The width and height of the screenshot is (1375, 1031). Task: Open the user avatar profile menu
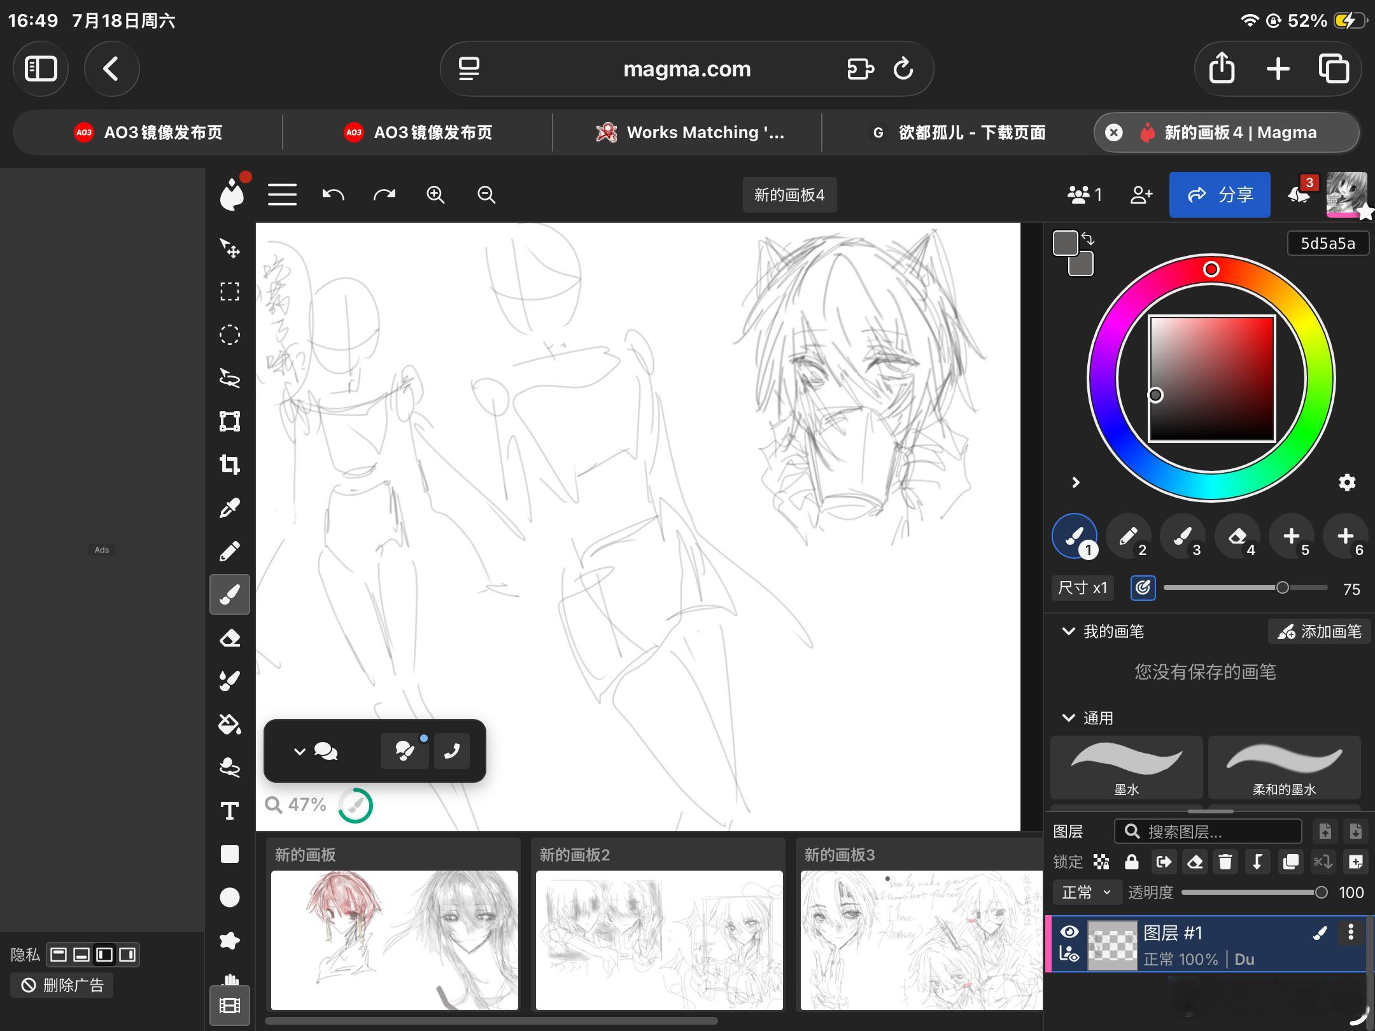1347,195
